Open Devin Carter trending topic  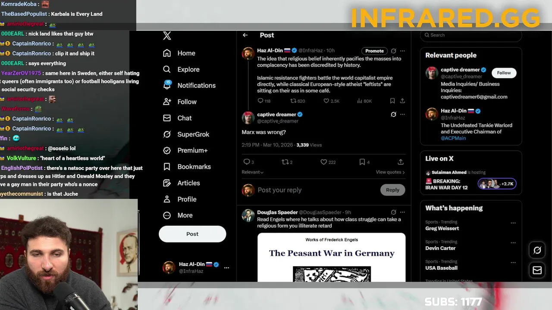coord(440,248)
